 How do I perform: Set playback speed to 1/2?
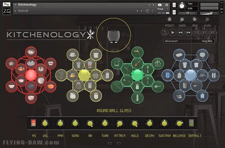pyautogui.click(x=197, y=32)
